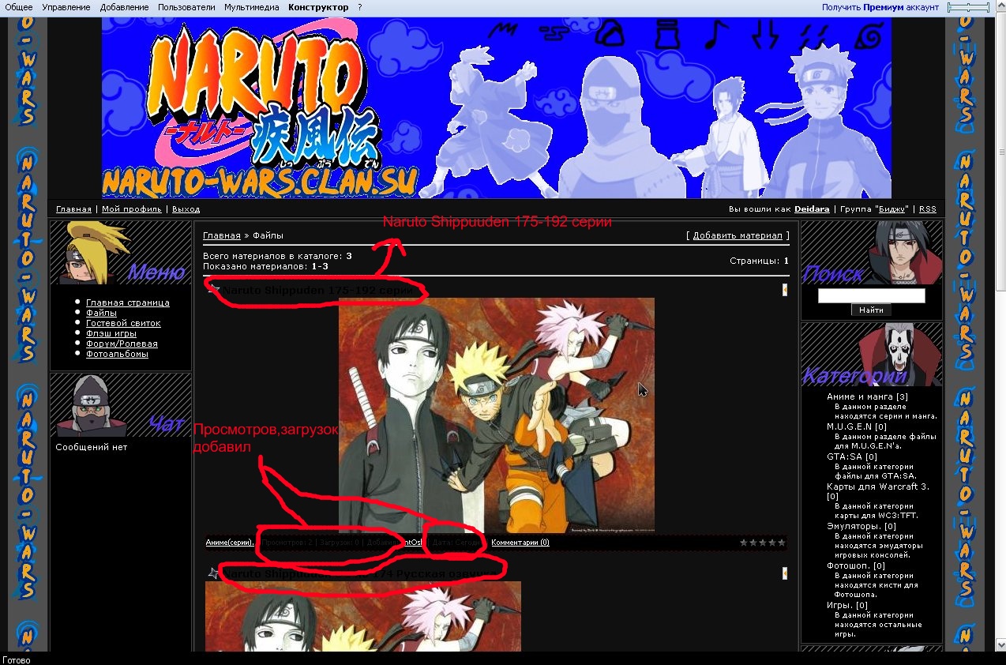Adjust the admin bar slider at top right

[968, 7]
